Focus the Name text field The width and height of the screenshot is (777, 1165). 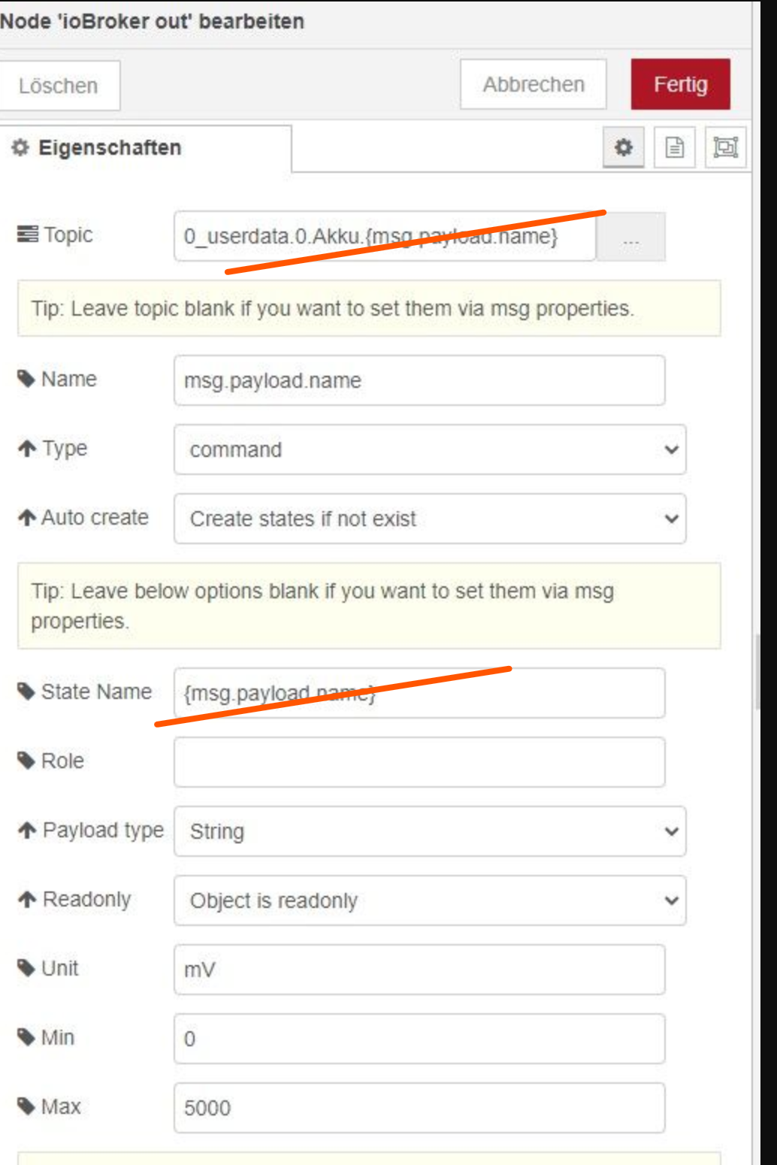point(419,380)
